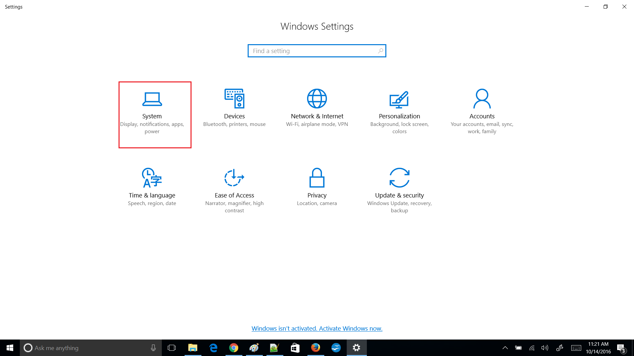Check the battery status tray icon
634x356 pixels.
518,348
